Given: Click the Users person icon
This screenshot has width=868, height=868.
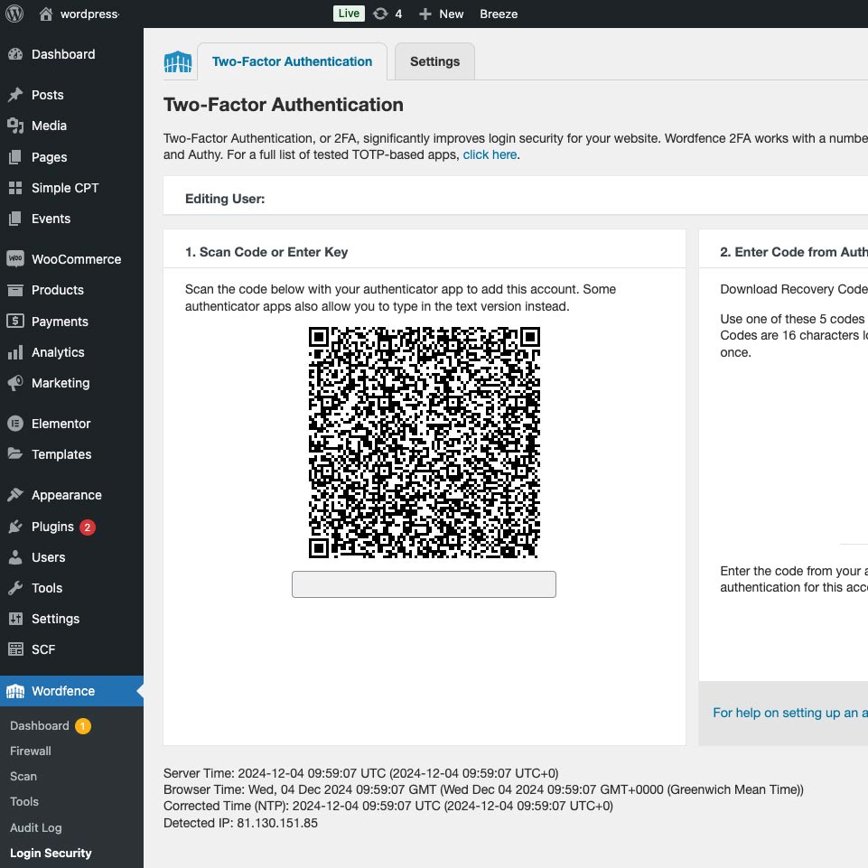Looking at the screenshot, I should point(15,557).
